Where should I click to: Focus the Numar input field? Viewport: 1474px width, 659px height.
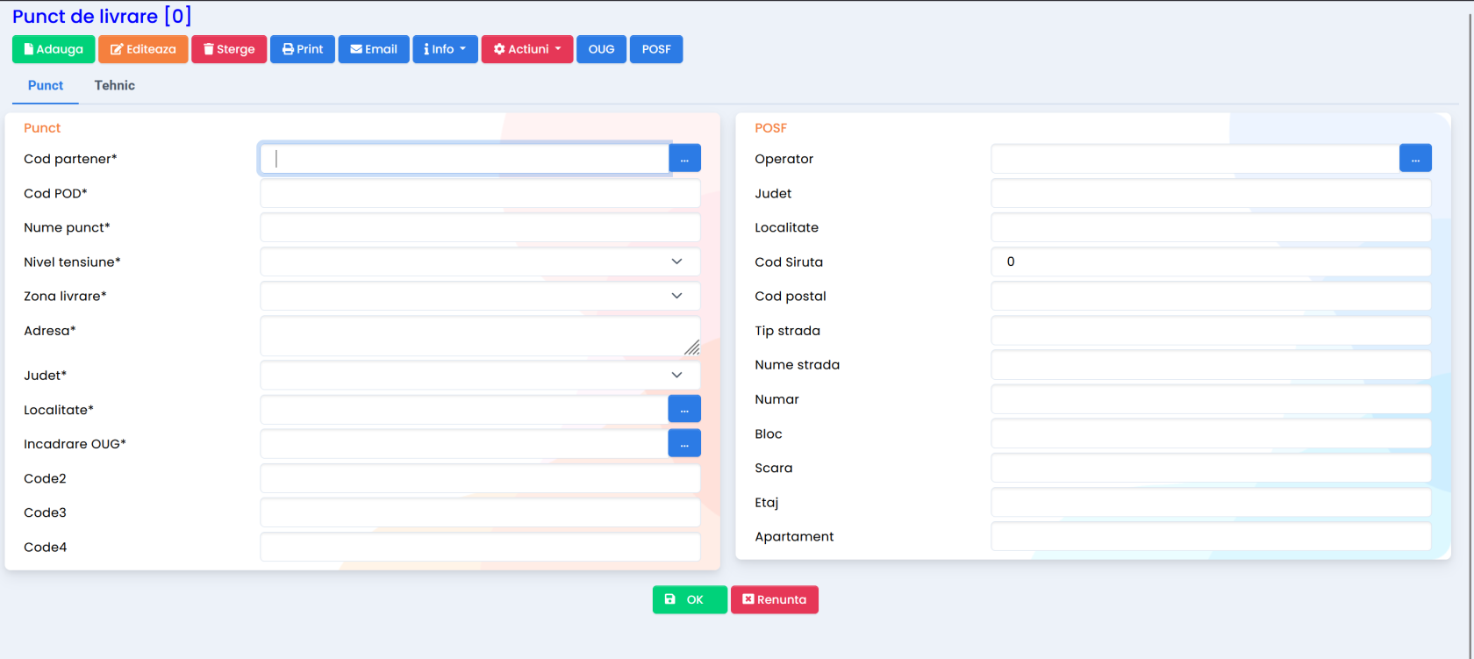click(1211, 399)
